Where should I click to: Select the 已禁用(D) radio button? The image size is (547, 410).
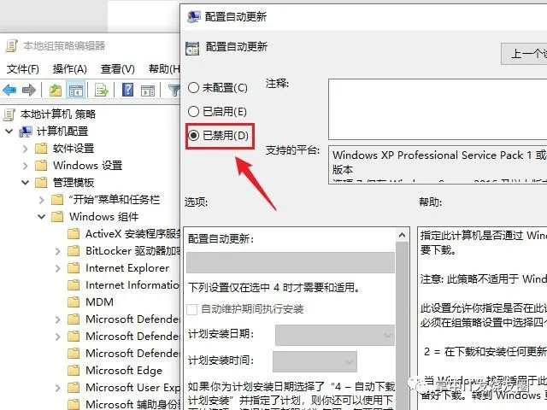[194, 135]
